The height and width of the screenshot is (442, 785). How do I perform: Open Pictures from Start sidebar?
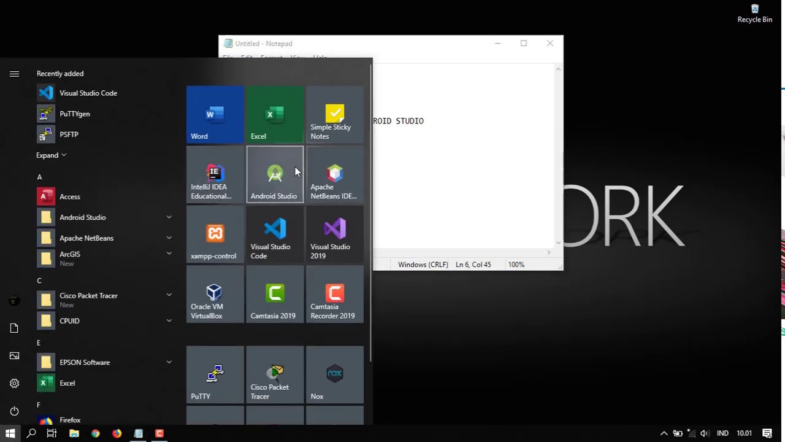point(14,355)
